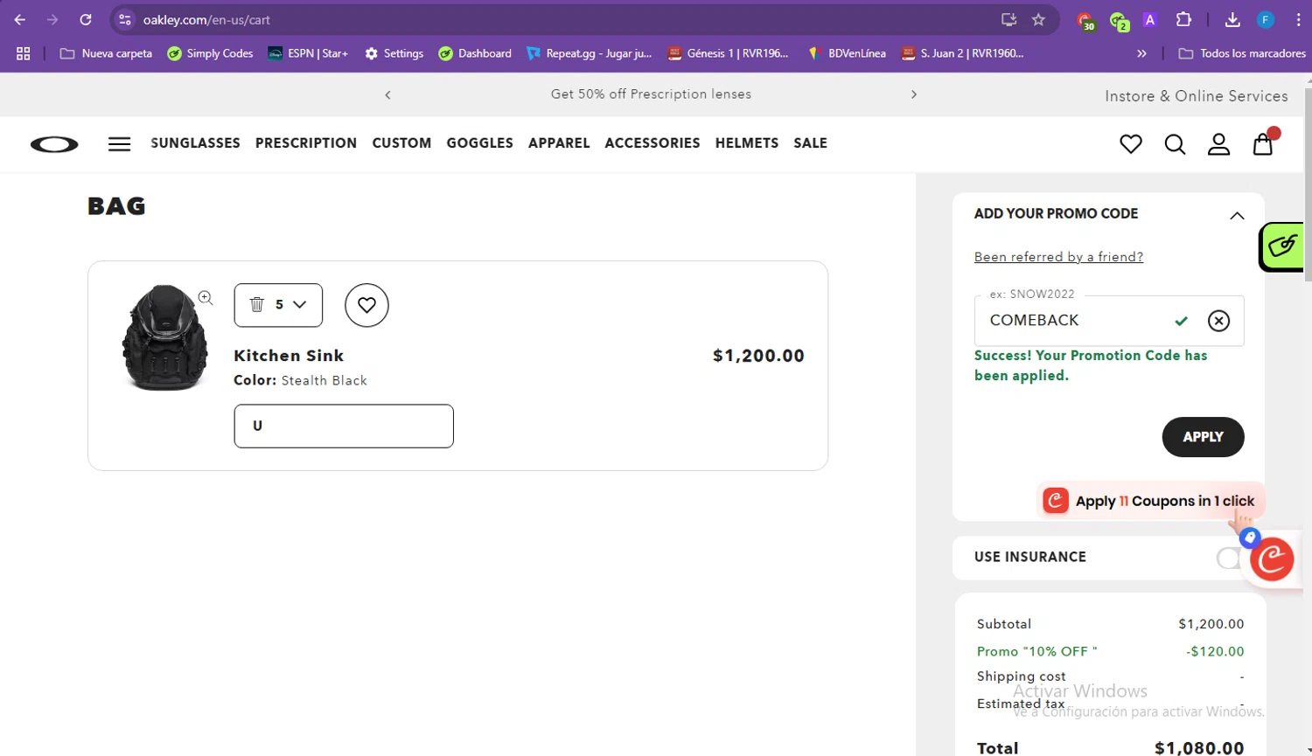Open the ESPN | Star+ bookmark
The width and height of the screenshot is (1312, 756).
click(308, 53)
